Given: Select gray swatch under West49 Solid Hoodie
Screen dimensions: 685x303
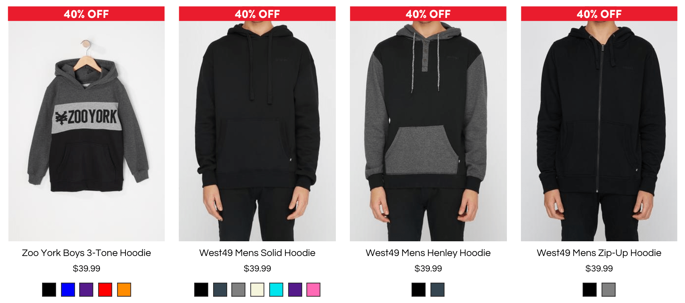Looking at the screenshot, I should click(x=238, y=290).
